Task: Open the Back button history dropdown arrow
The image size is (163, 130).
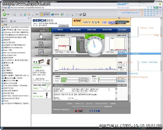Action: coord(11,14)
